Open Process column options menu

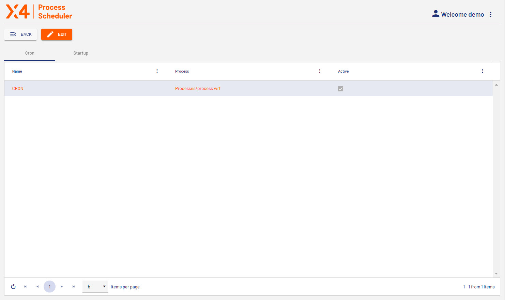320,71
